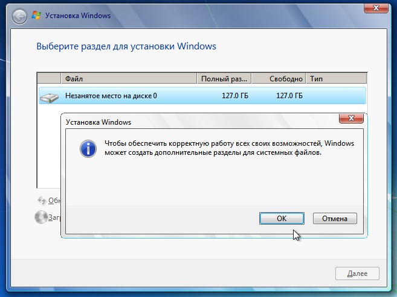Click the Далее button

point(357,274)
